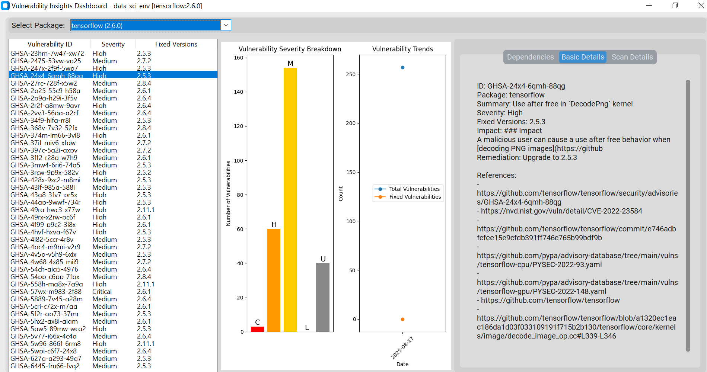Click the orange Fixed Vulnerabilities data point
This screenshot has height=372, width=707.
click(402, 319)
